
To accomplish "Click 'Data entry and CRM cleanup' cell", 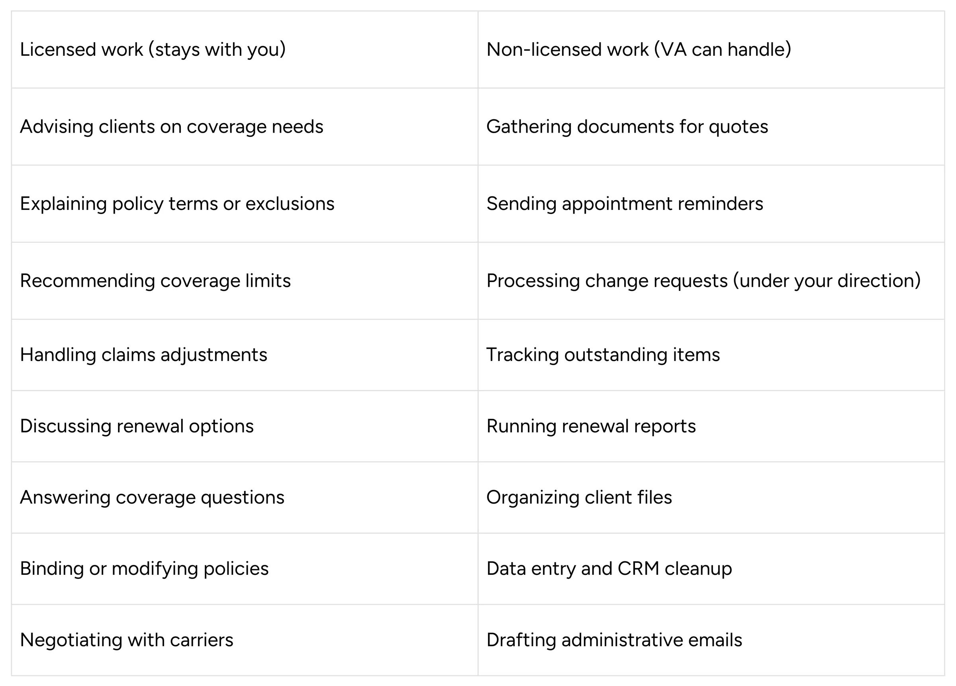I will (x=711, y=569).
